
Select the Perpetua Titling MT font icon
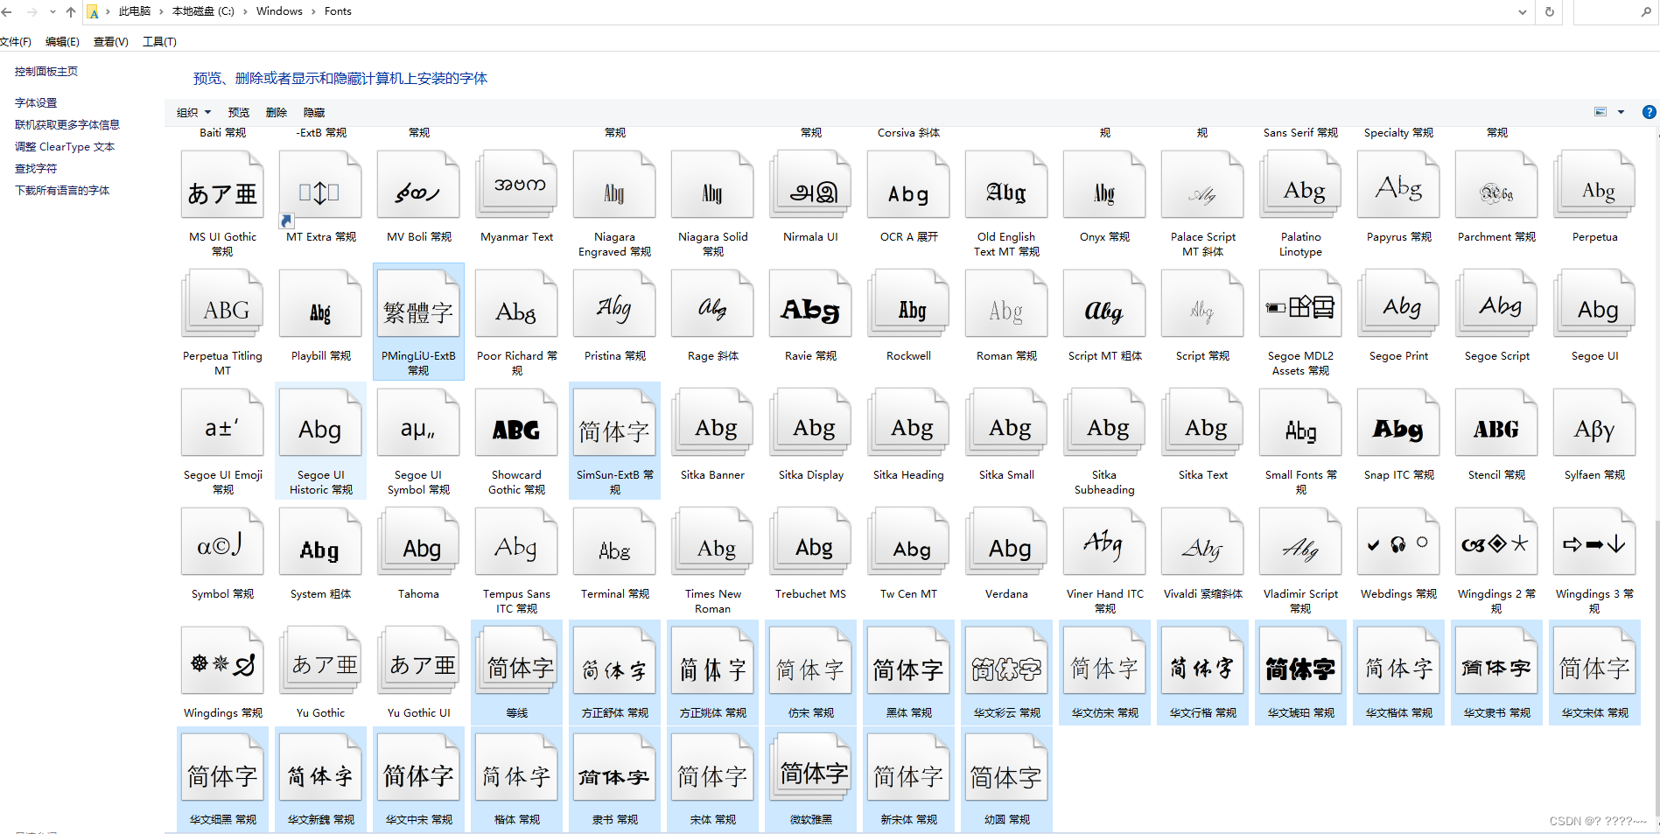pos(222,305)
